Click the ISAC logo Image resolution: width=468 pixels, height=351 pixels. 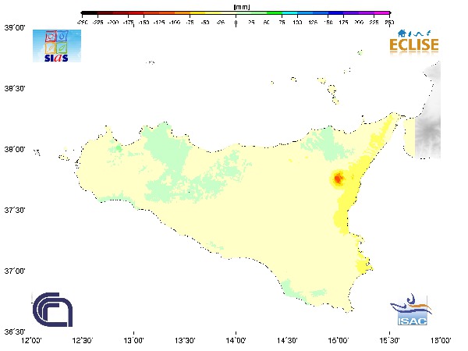(411, 310)
